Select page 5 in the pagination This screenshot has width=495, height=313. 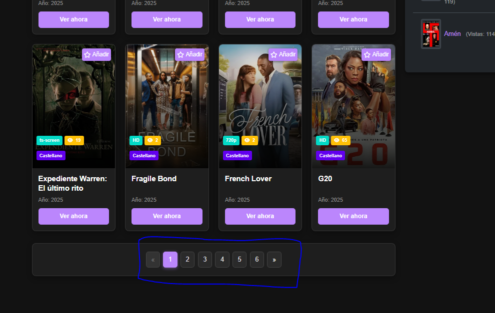pyautogui.click(x=239, y=259)
